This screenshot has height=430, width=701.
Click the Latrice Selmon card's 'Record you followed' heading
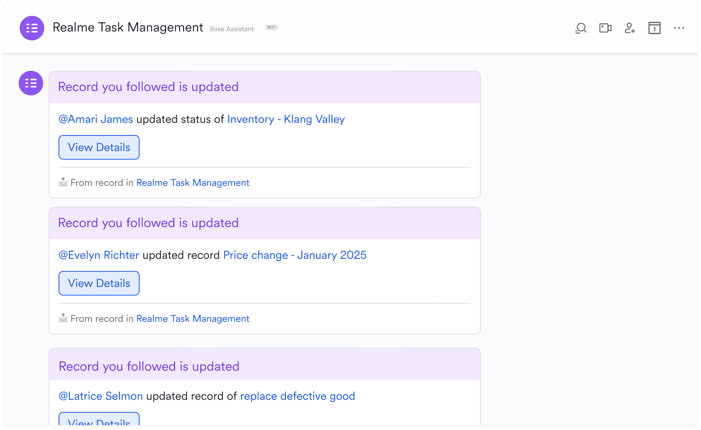[149, 366]
